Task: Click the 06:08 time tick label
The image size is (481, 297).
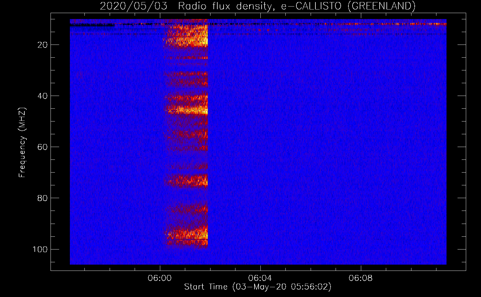Action: click(361, 278)
